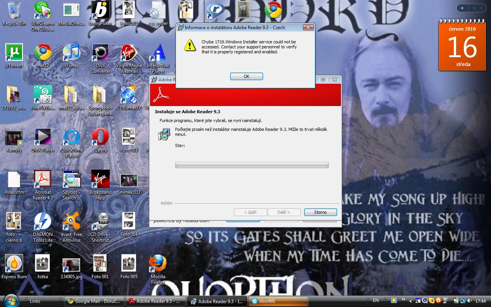The width and height of the screenshot is (491, 307).
Task: Expand hidden notification area icons arrow
Action: [411, 301]
